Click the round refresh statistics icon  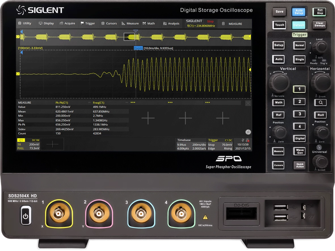point(248,132)
